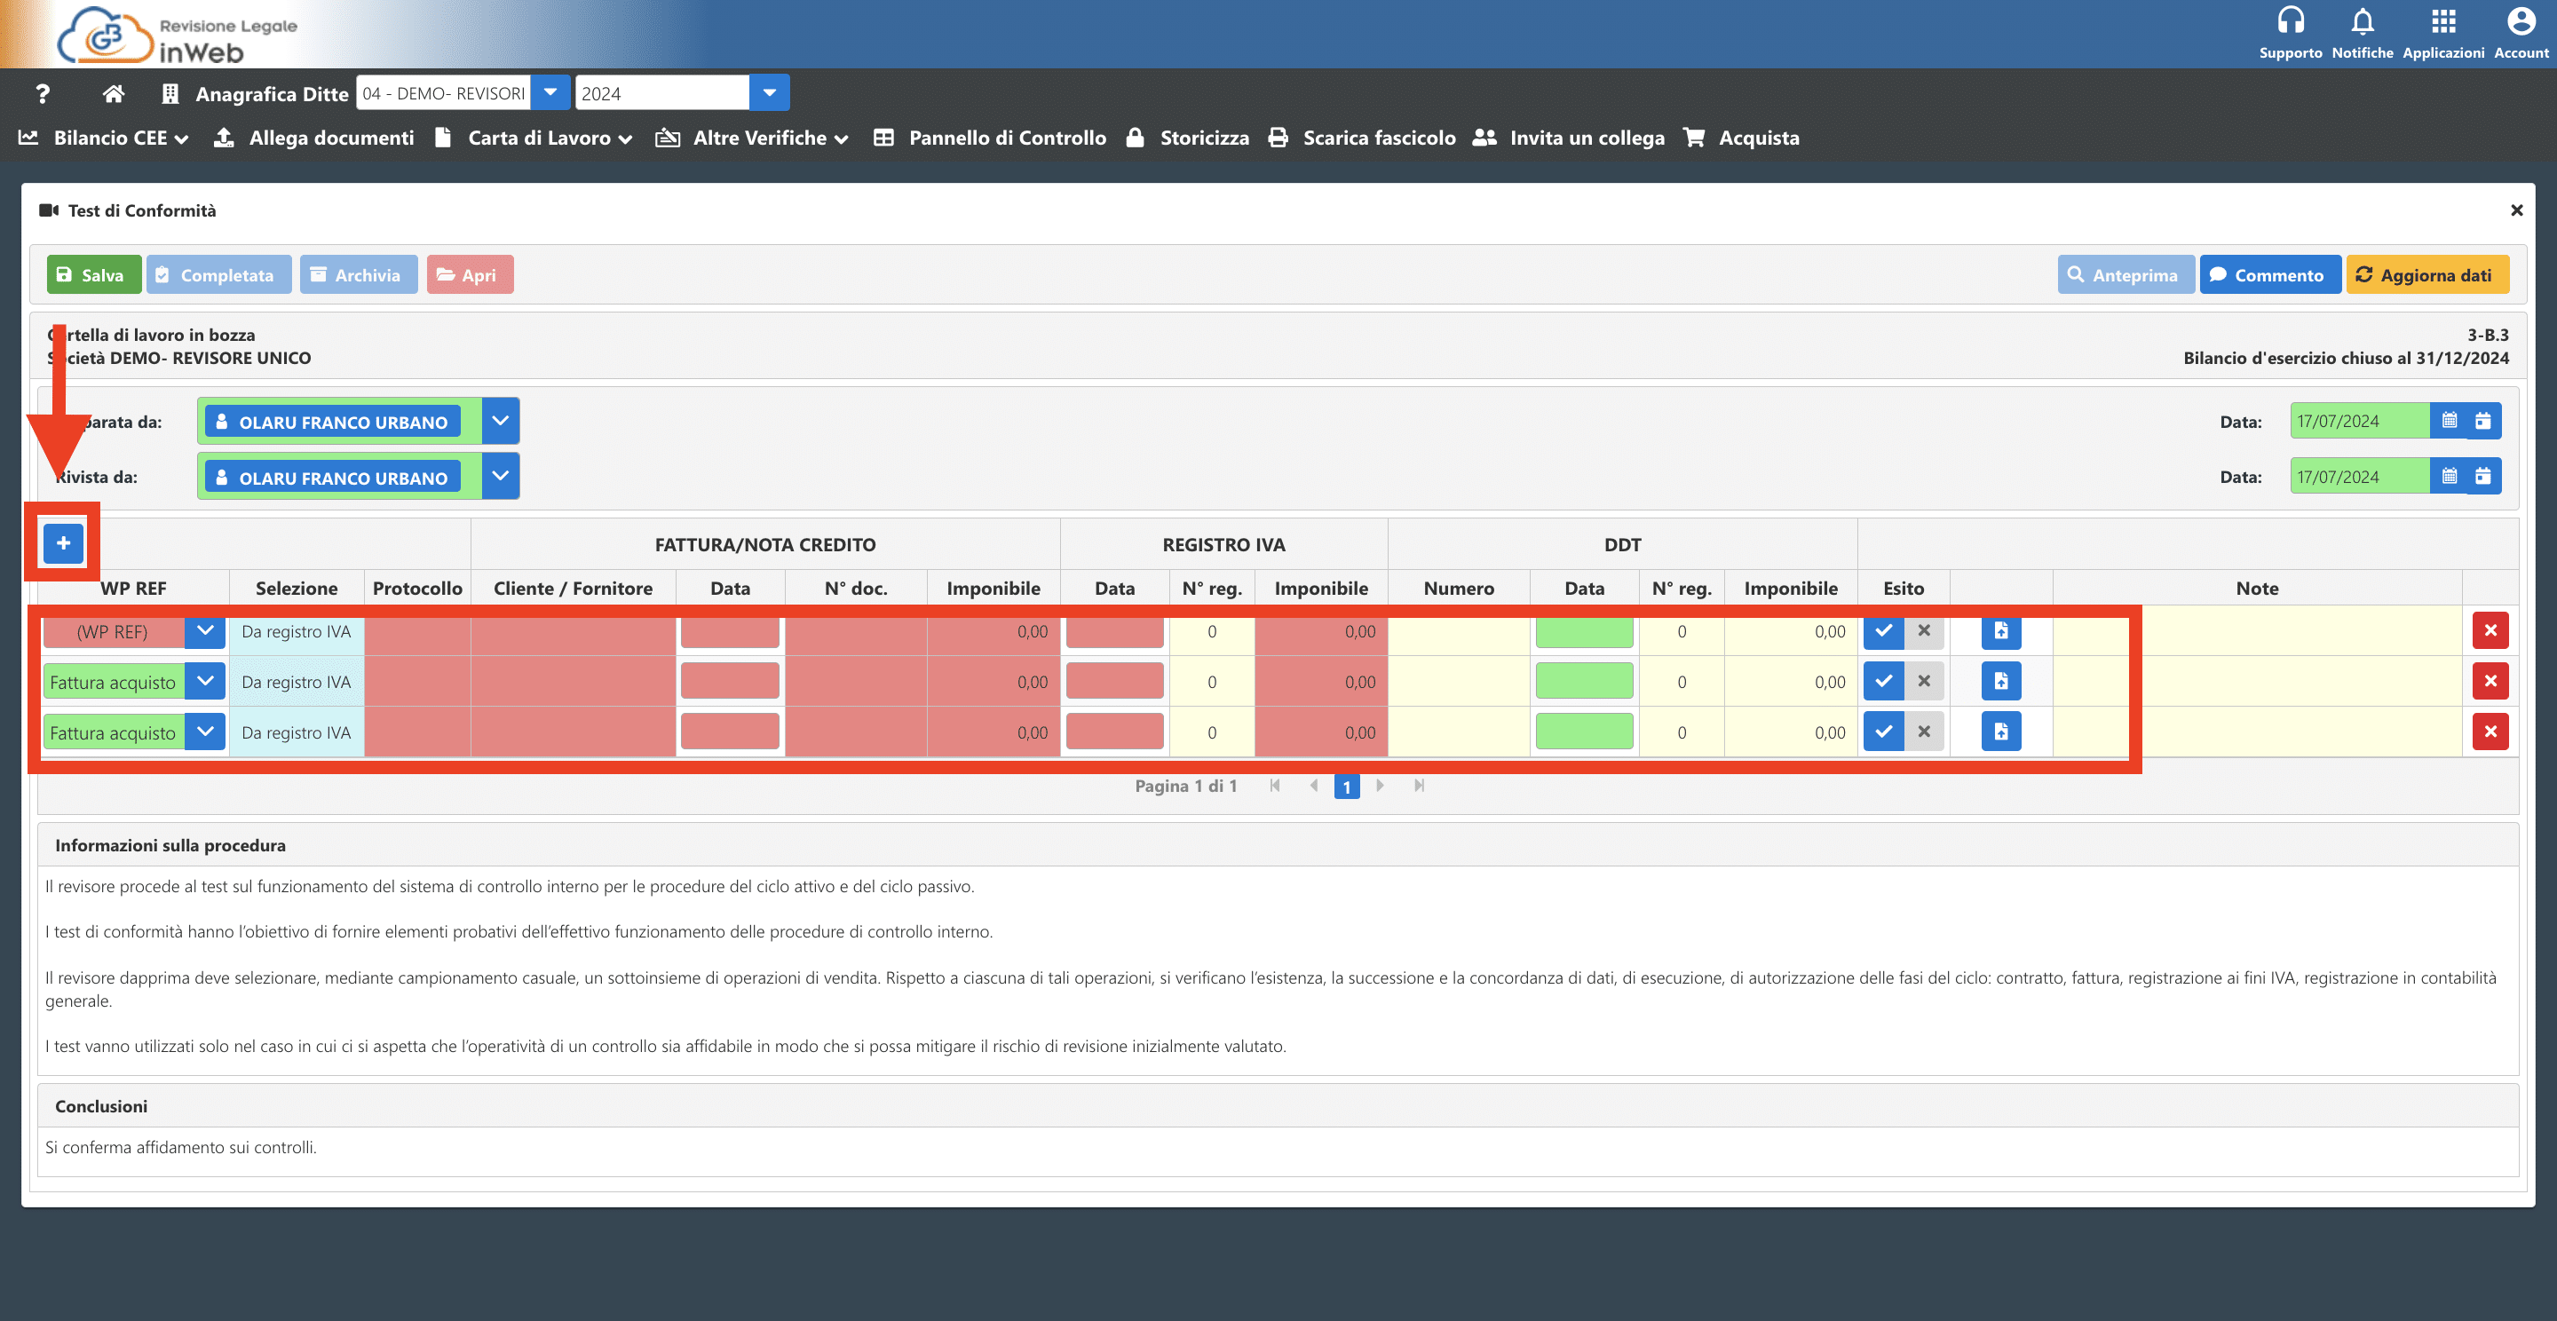Screen dimensions: 2557x1321
Task: Open the Notifiche bell icon
Action: [2362, 20]
